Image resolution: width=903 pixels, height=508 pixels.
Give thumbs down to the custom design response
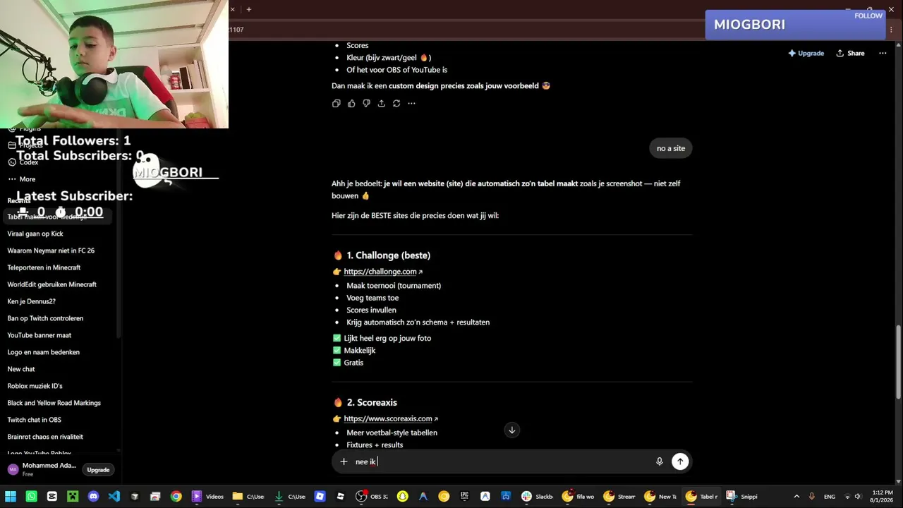[366, 104]
